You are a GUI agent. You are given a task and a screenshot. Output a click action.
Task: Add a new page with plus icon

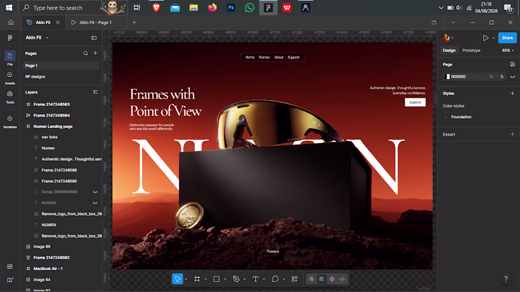95,53
